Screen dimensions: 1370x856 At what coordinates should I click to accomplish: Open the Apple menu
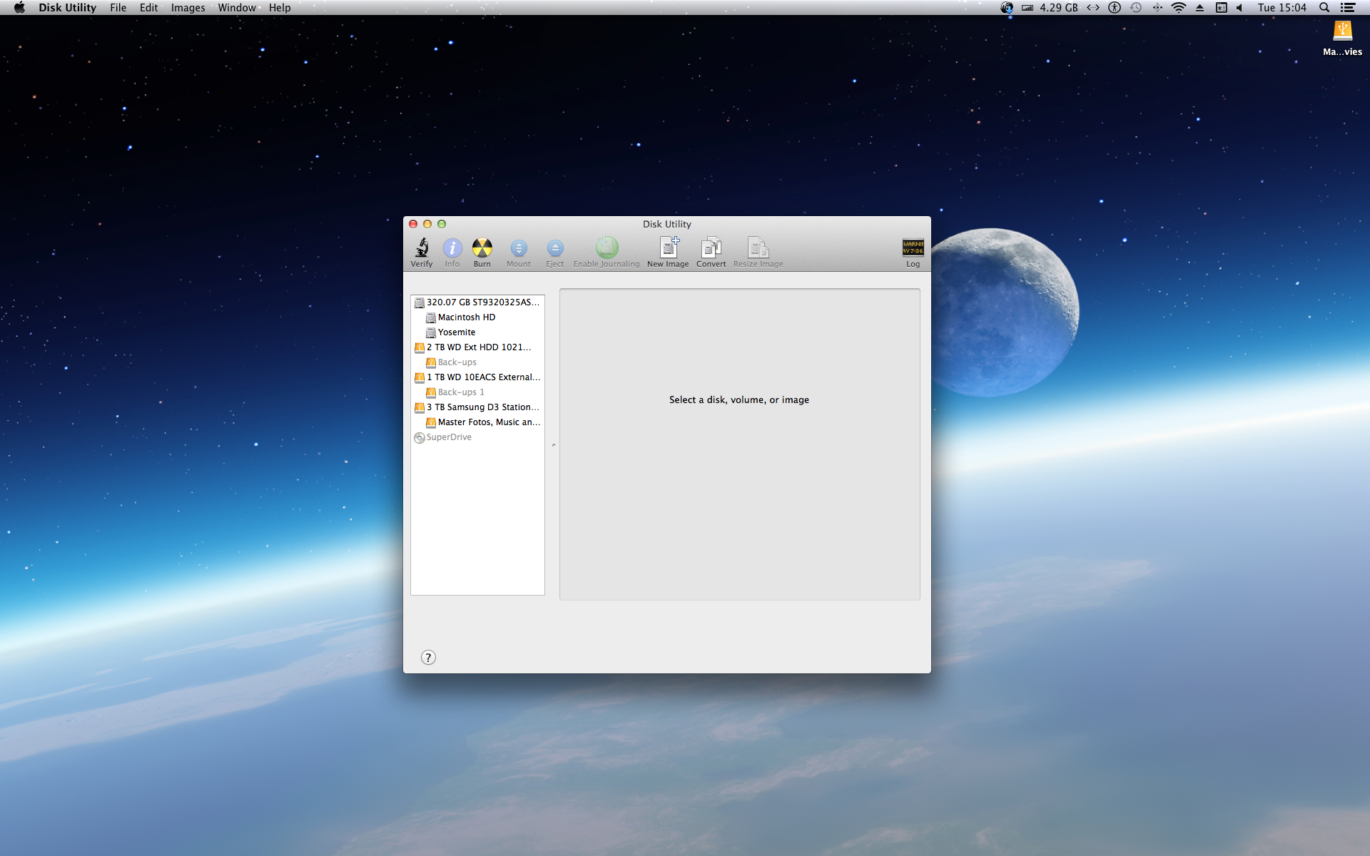pos(19,8)
